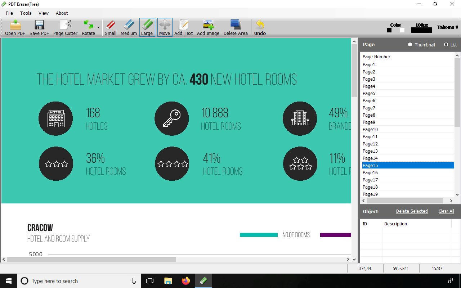Open the Tools menu

[26, 13]
